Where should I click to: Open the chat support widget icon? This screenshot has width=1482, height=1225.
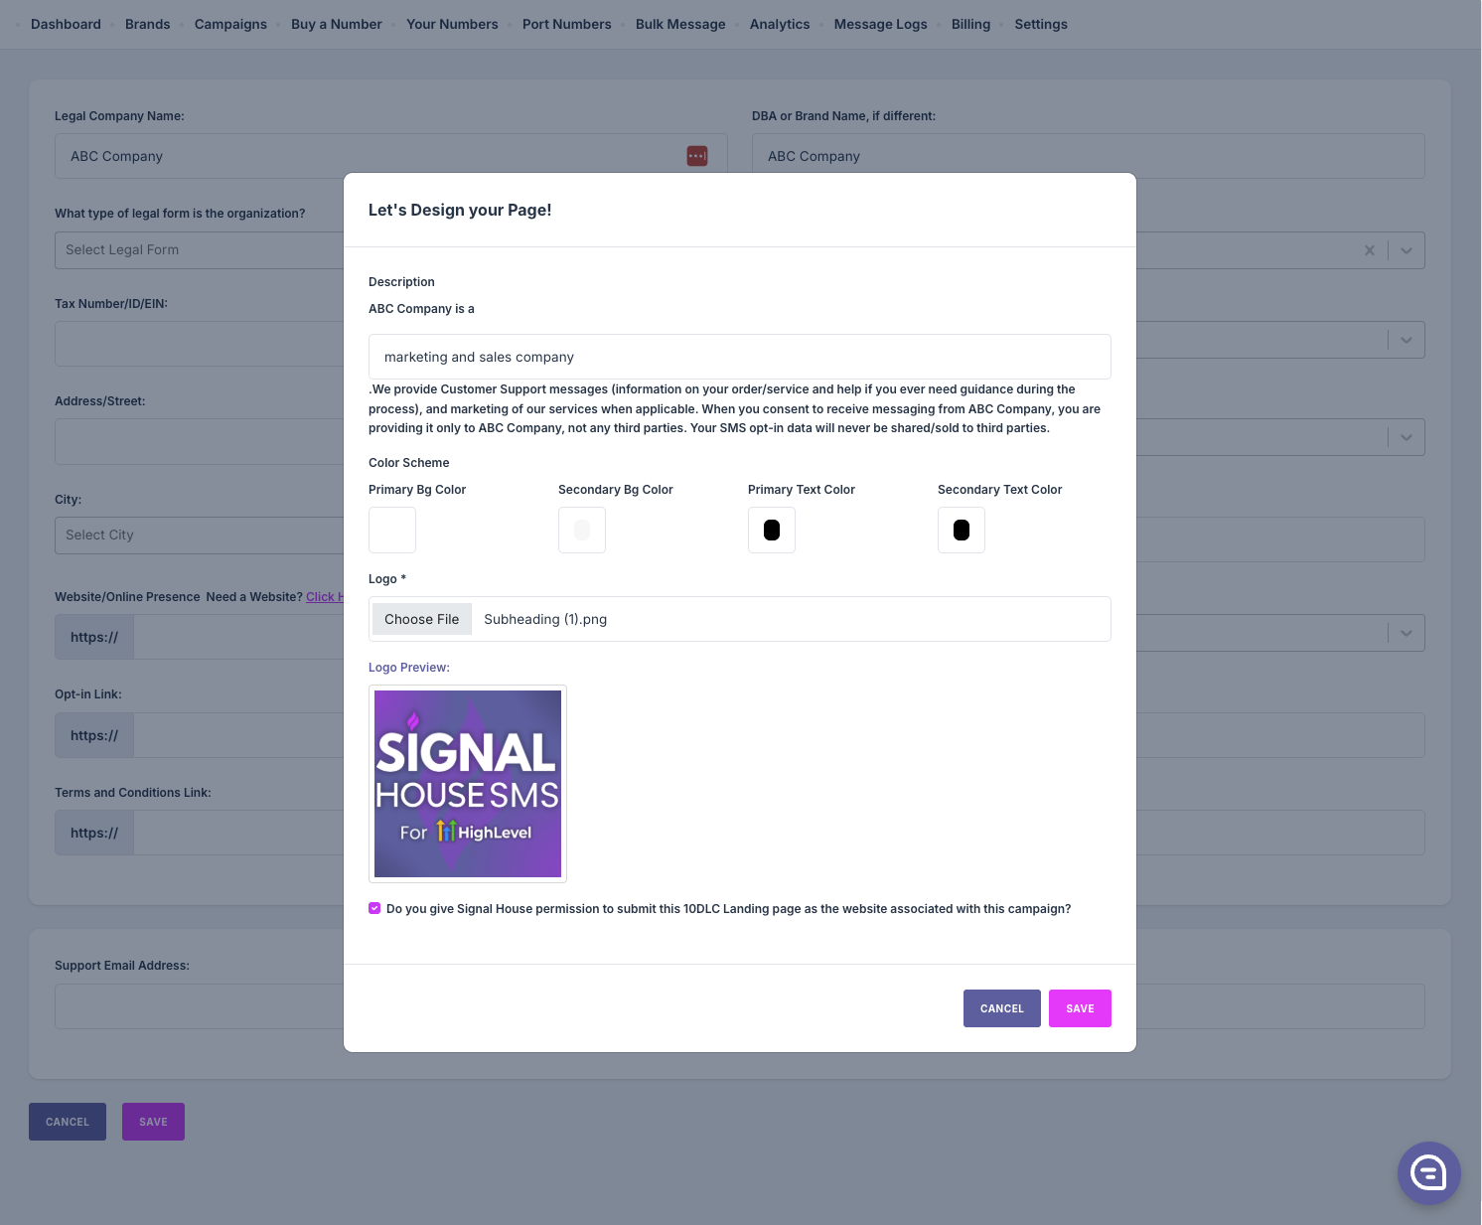coord(1428,1172)
